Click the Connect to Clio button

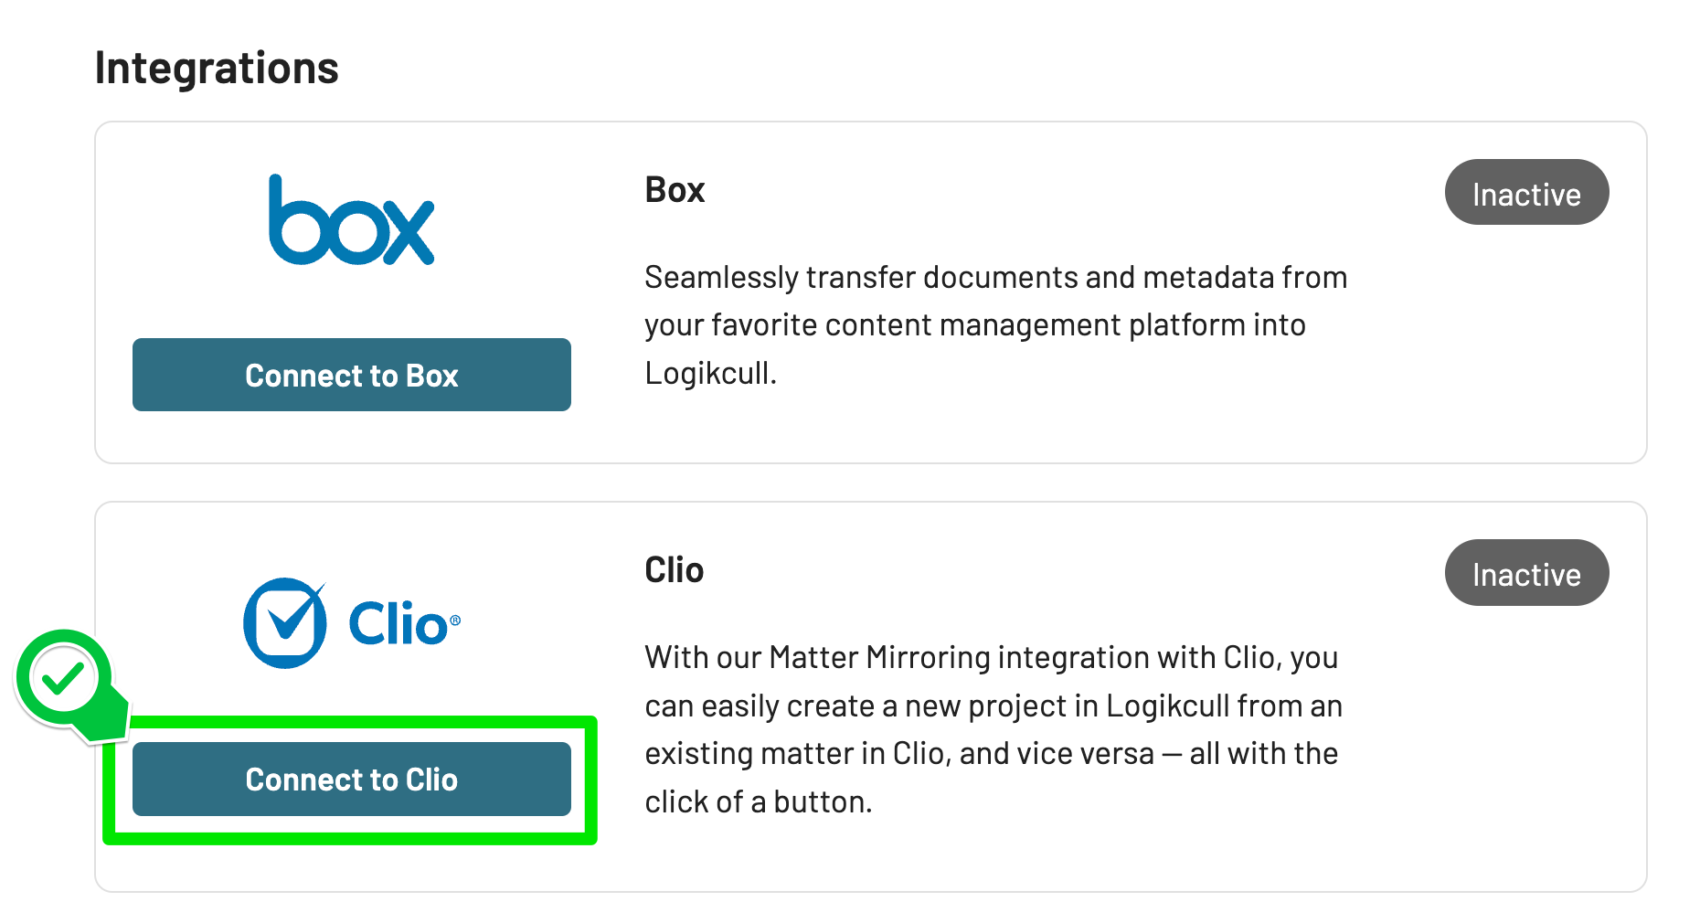352,779
